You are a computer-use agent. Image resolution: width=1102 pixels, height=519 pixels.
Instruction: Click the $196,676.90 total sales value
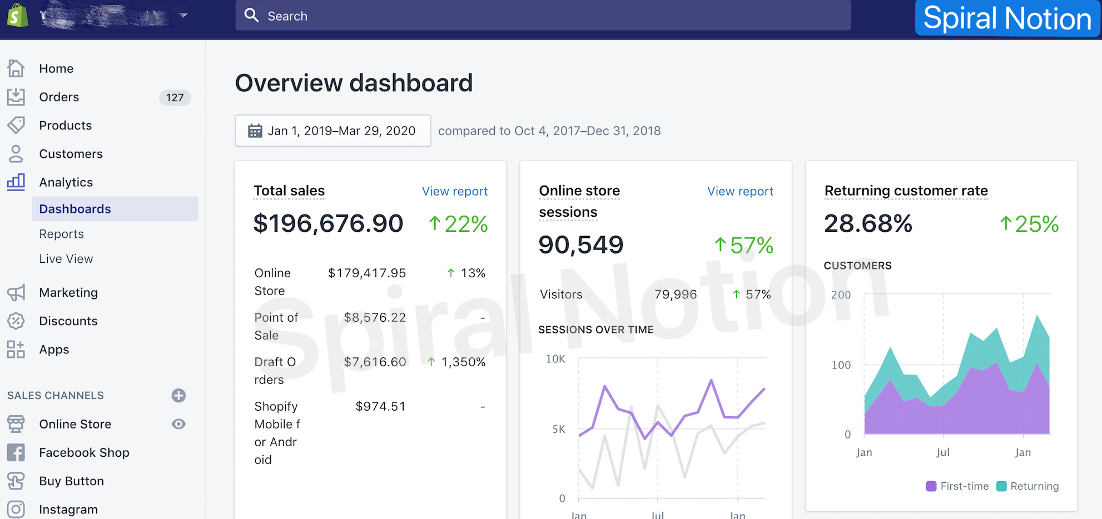328,223
